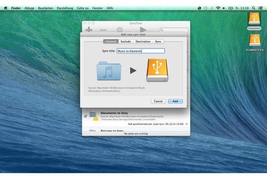This screenshot has width=267, height=179.
Task: Confirm with the Add button
Action: pyautogui.click(x=175, y=101)
